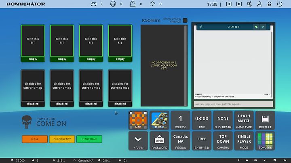Expand the + RANK chevron tile
Screen dimensions: 291x163
click(x=138, y=141)
